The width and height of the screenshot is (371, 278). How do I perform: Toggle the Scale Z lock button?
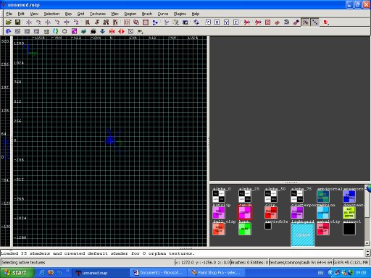click(x=235, y=22)
